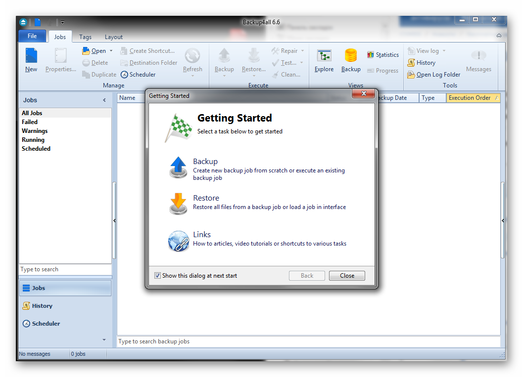The height and width of the screenshot is (377, 523).
Task: Click the Open job icon
Action: tap(86, 50)
